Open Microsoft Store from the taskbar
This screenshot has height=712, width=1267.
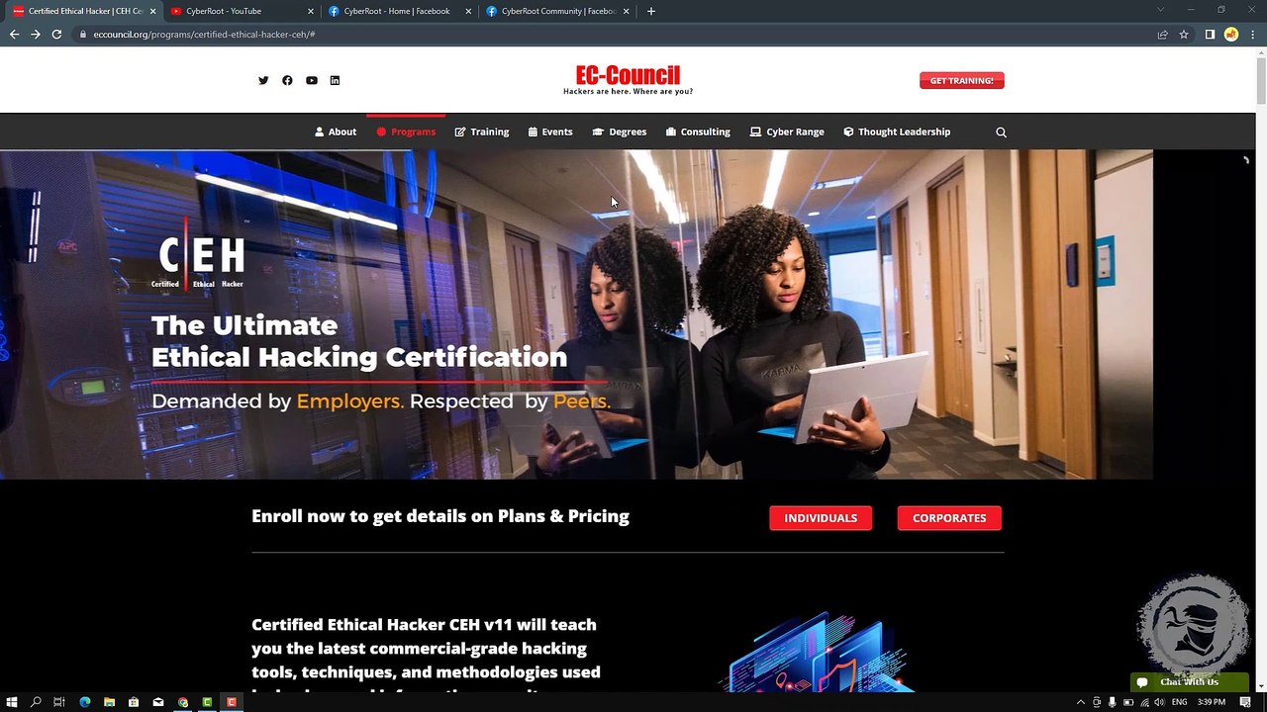coord(134,702)
